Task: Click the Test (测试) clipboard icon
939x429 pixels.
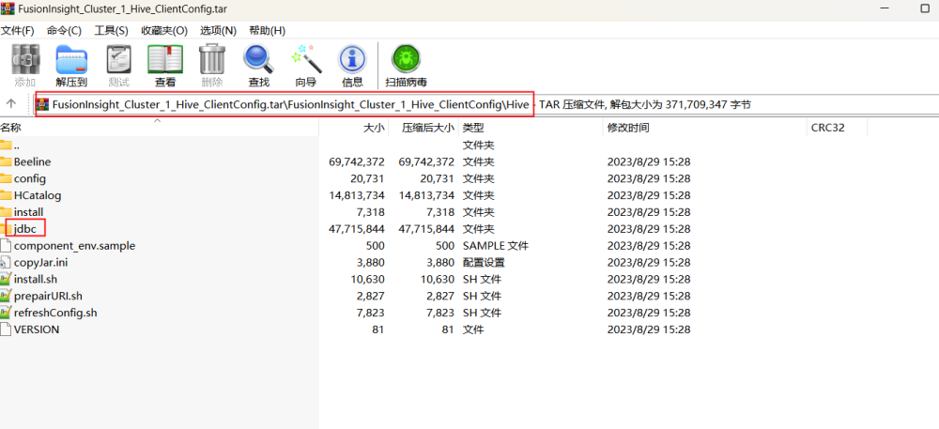Action: [118, 59]
